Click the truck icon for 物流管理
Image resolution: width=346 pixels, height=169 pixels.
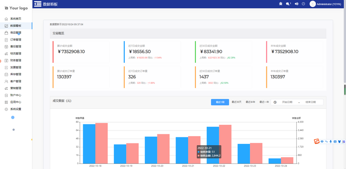coord(6,54)
